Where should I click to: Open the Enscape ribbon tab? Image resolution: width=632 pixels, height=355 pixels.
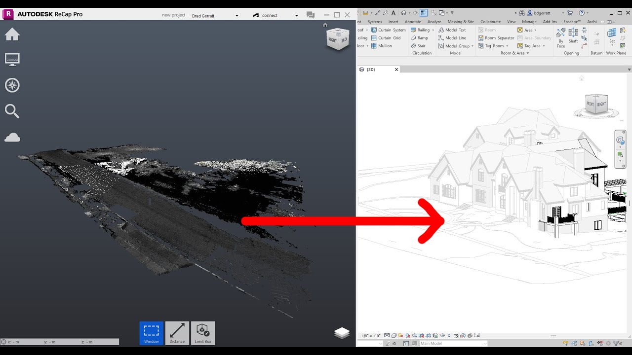[572, 22]
